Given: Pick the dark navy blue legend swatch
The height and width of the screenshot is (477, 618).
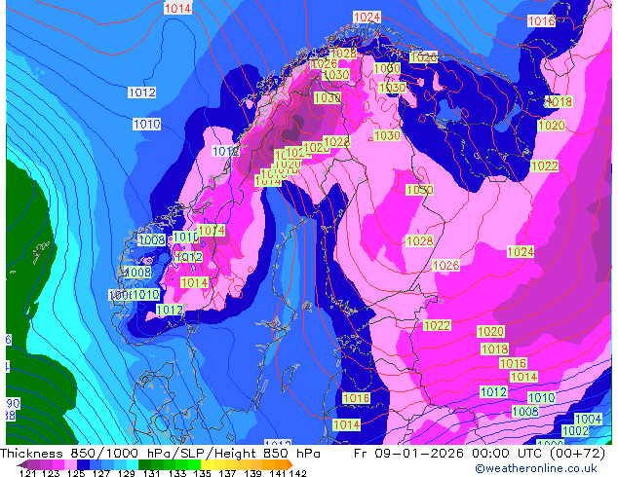Looking at the screenshot, I should point(83,464).
